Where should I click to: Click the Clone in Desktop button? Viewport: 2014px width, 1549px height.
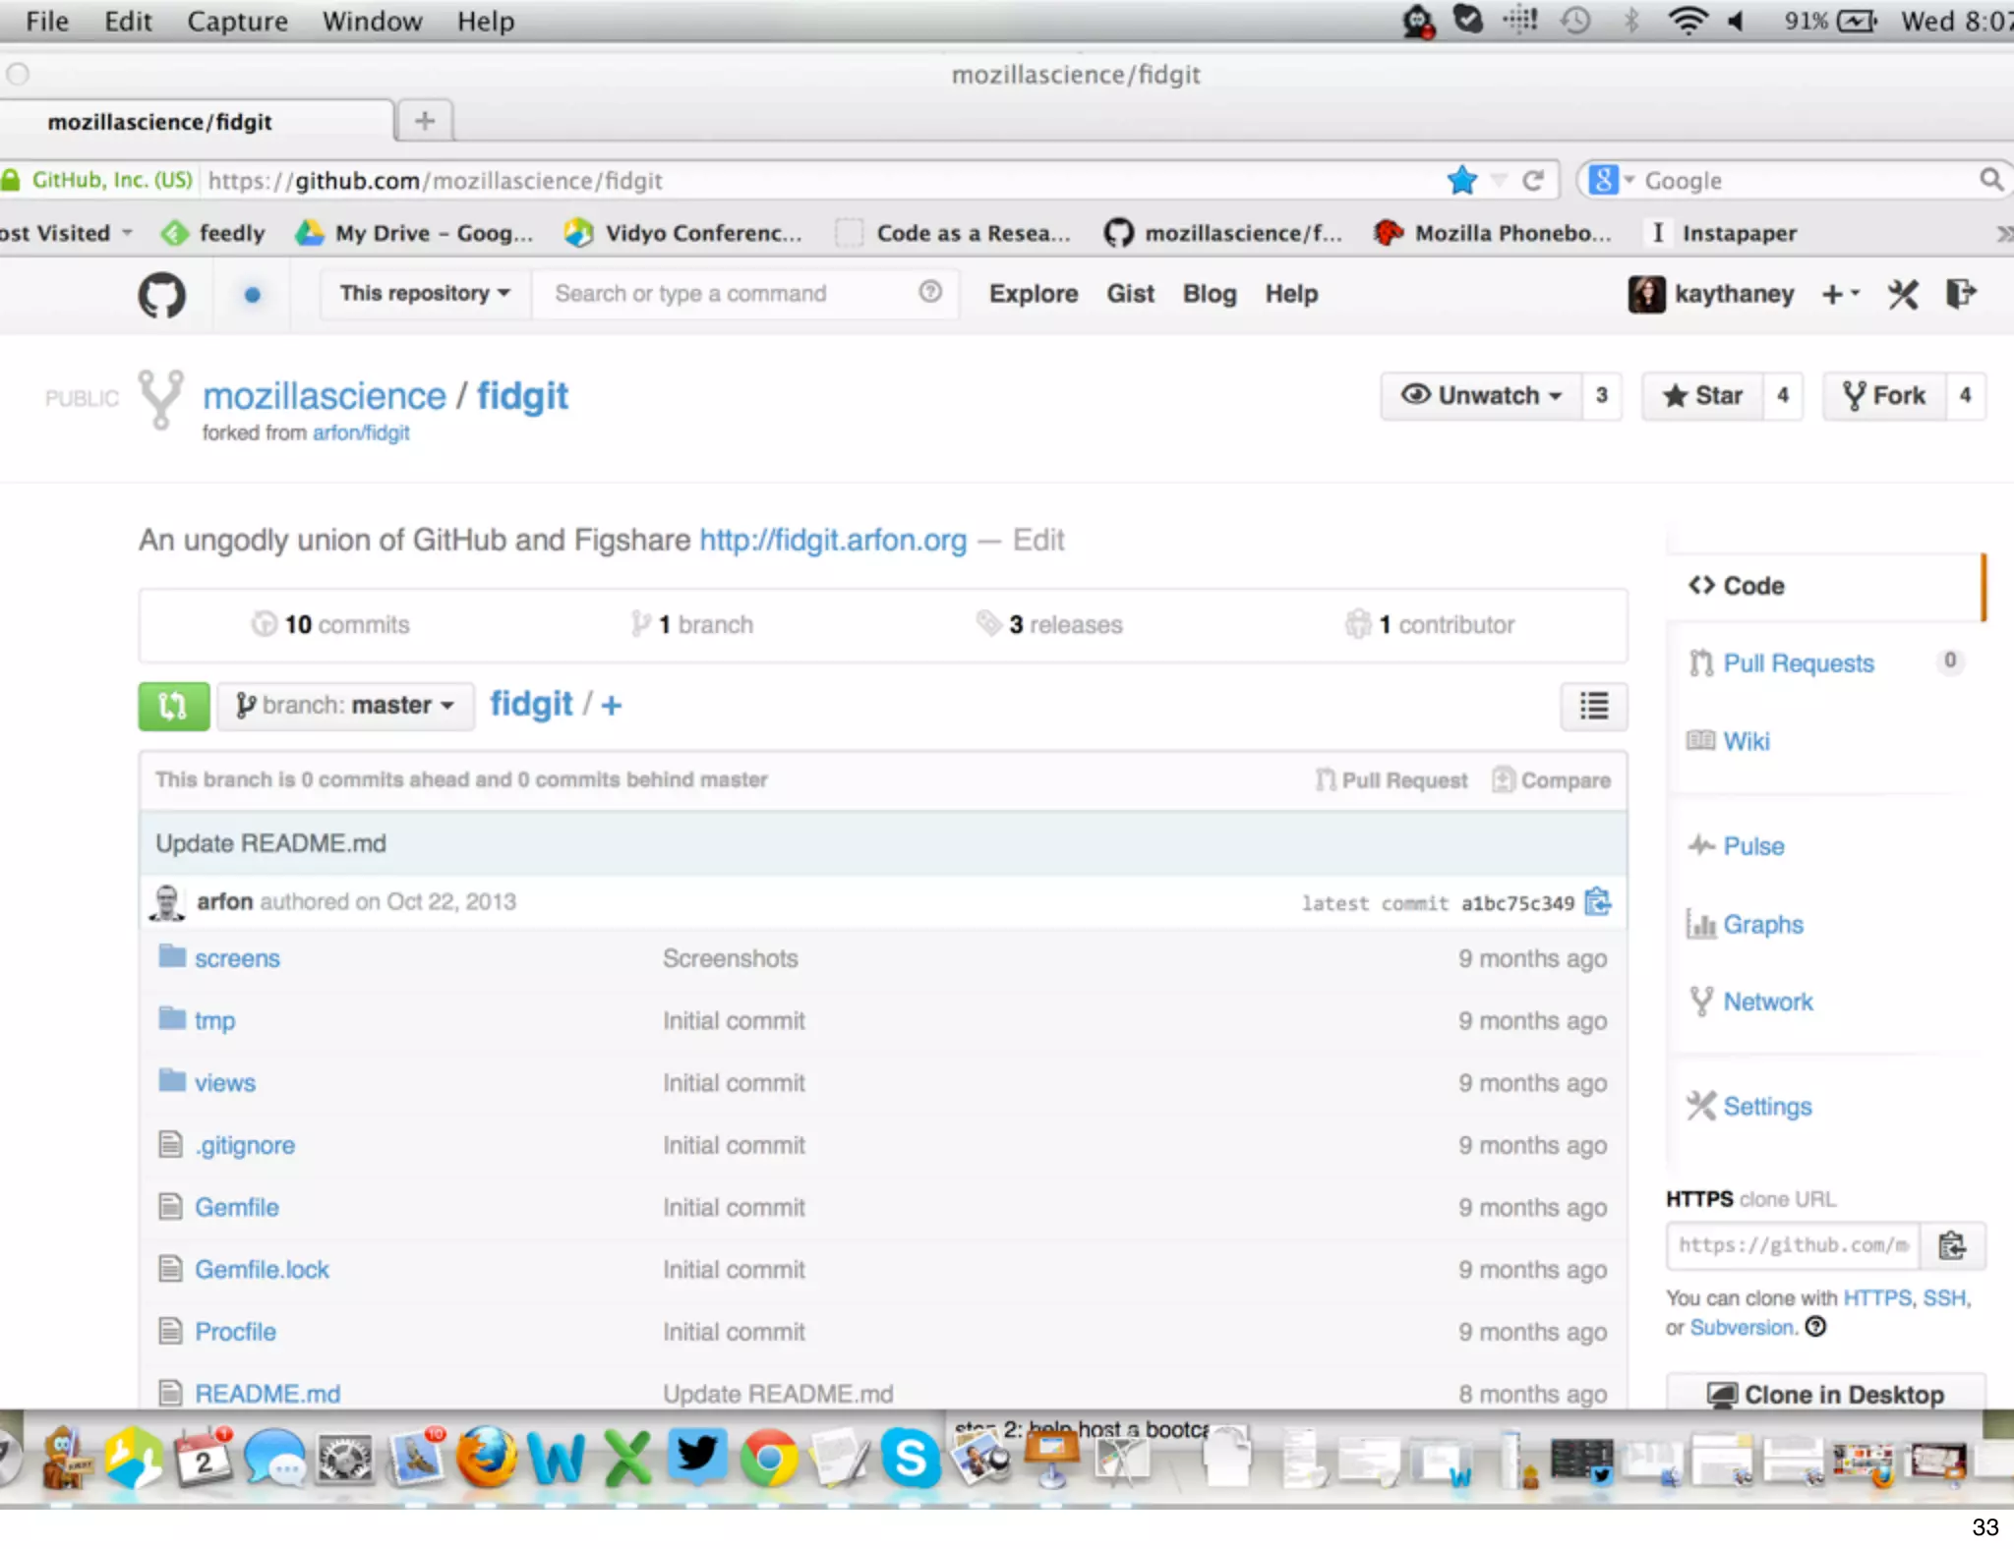tap(1826, 1394)
